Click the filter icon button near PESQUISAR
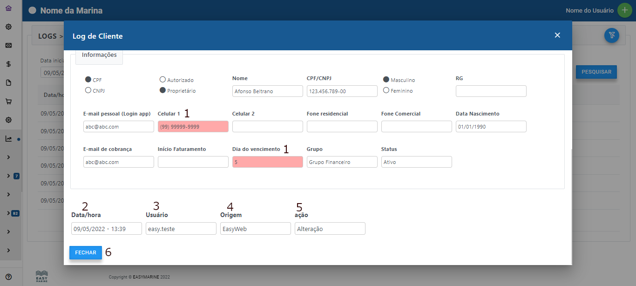636x286 pixels. [612, 35]
